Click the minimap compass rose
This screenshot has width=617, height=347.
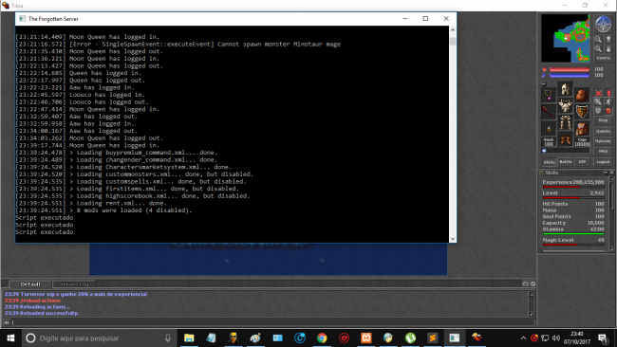tap(603, 25)
